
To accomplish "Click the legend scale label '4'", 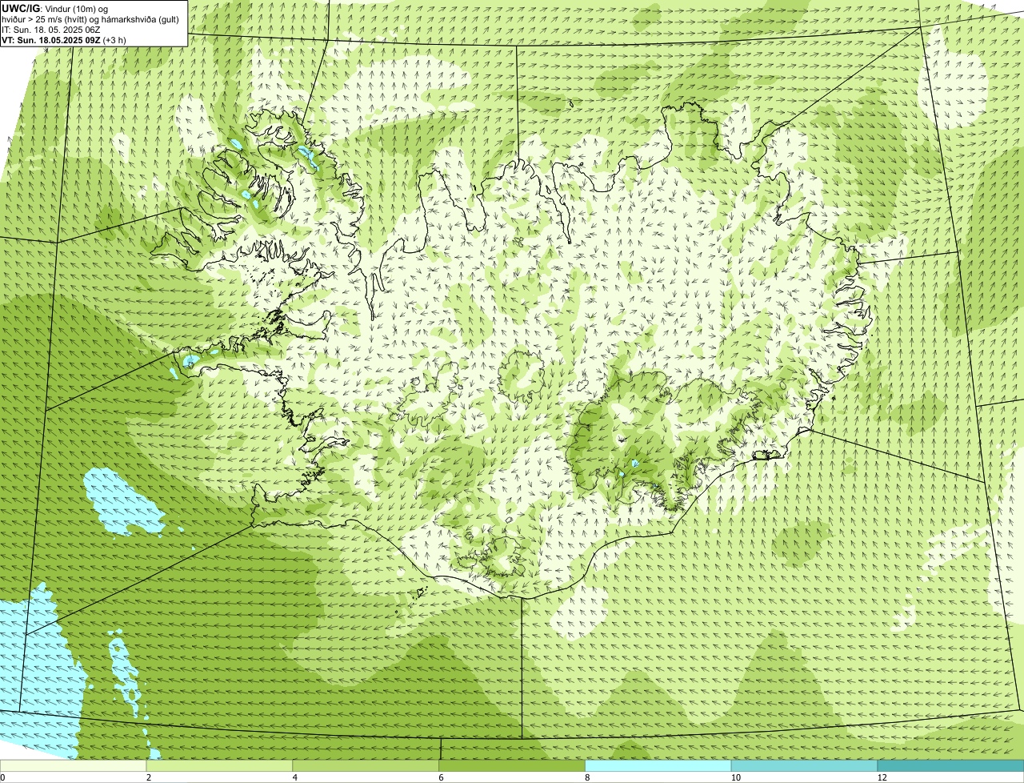I will tap(295, 777).
